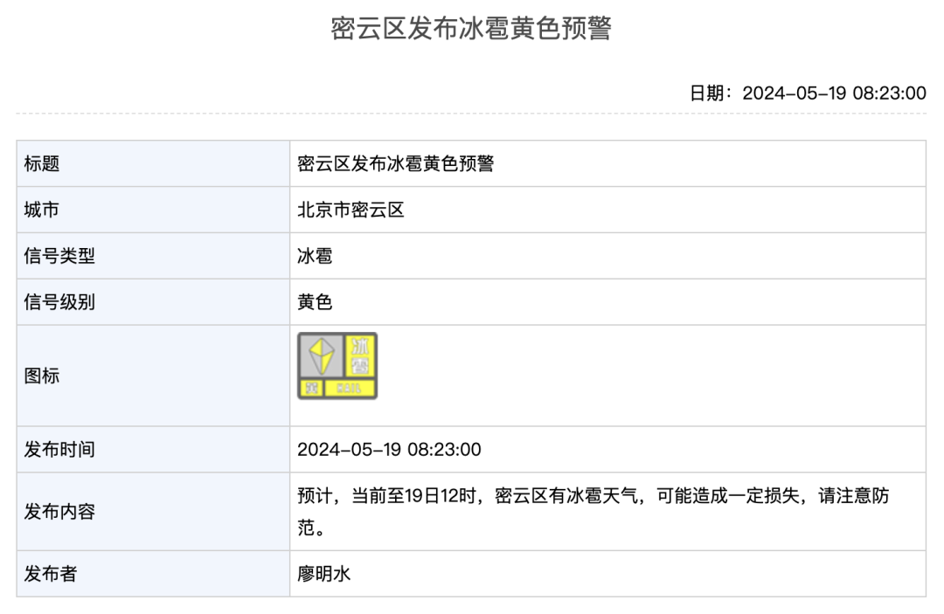Screen dimensions: 944x614
Task: Click the page heading 密云区发布冰雹黄色预警 at top
Action: coord(471,29)
